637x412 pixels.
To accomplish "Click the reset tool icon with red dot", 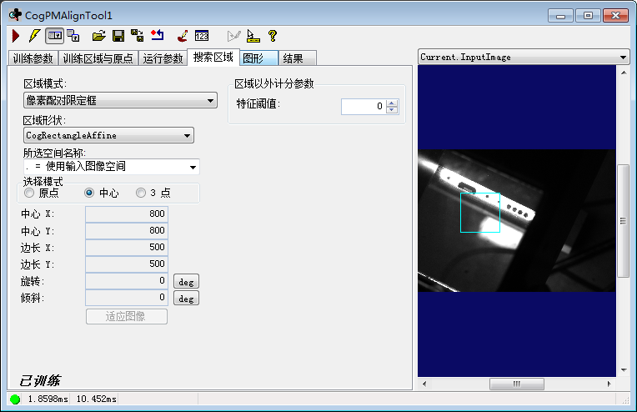I will (x=158, y=36).
